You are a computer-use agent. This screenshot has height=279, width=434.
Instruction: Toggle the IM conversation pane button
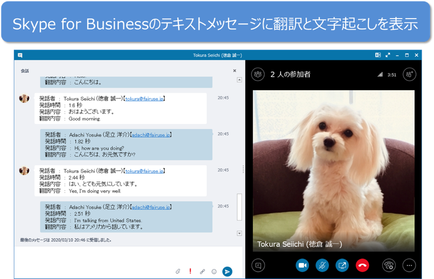coord(258,266)
